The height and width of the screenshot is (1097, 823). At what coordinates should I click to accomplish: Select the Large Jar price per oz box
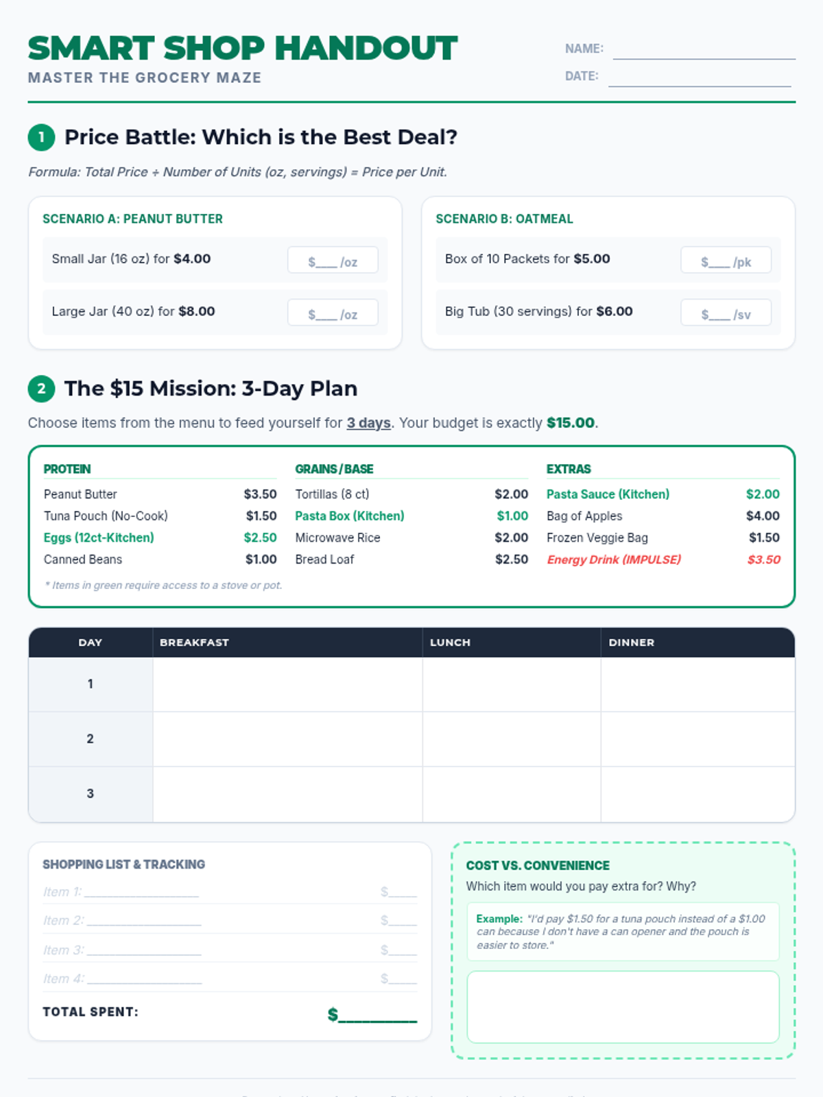pos(333,313)
